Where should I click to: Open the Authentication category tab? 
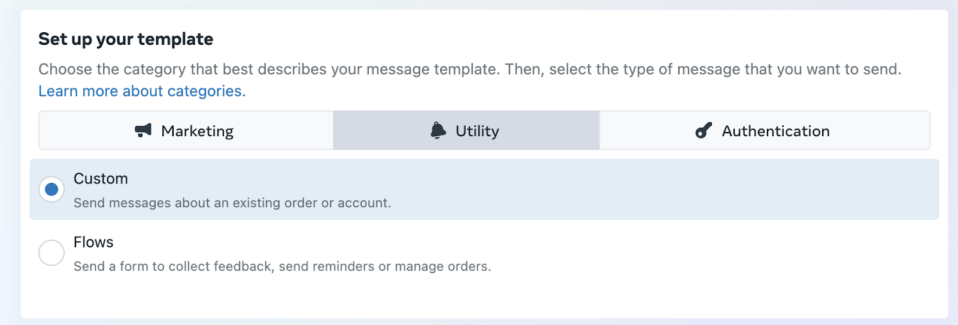(765, 130)
